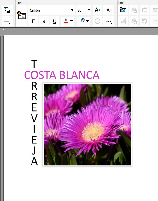Open the left ellipsis more-options menu

(7, 21)
